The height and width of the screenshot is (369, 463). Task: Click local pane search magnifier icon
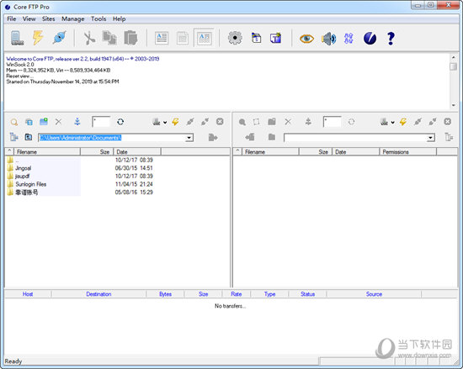[13, 122]
